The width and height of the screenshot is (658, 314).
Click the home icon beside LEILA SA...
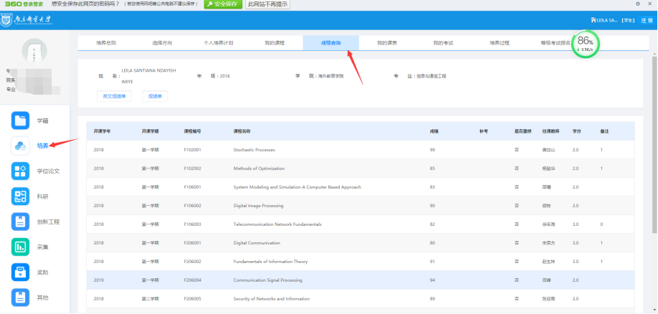[x=593, y=20]
